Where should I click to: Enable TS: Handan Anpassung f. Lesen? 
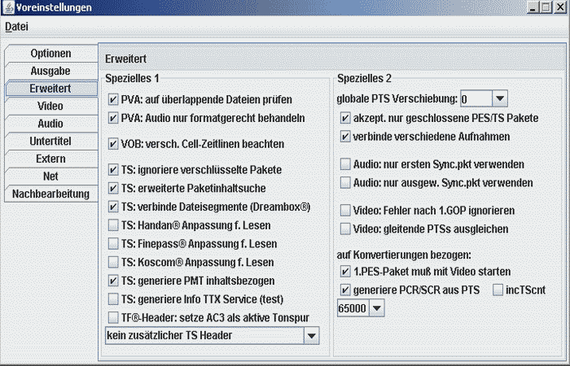tap(113, 224)
